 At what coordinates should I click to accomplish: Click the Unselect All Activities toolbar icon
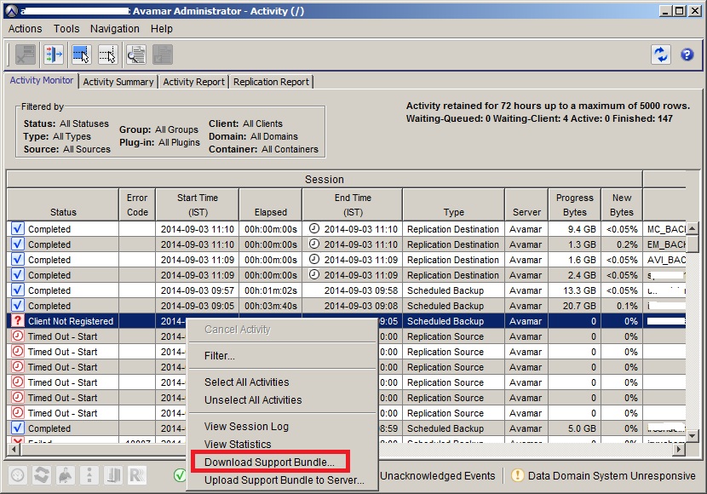point(107,55)
